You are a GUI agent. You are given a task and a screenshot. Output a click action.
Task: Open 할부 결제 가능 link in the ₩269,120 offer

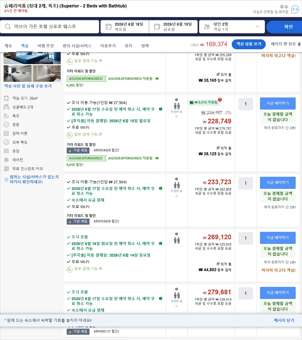88,269
